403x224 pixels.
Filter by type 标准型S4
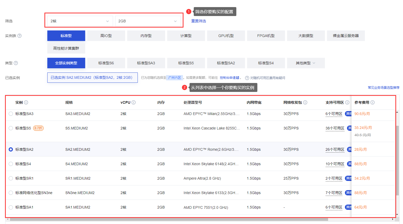[266, 63]
